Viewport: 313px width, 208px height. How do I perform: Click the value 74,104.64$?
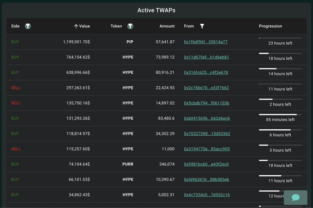[79, 164]
